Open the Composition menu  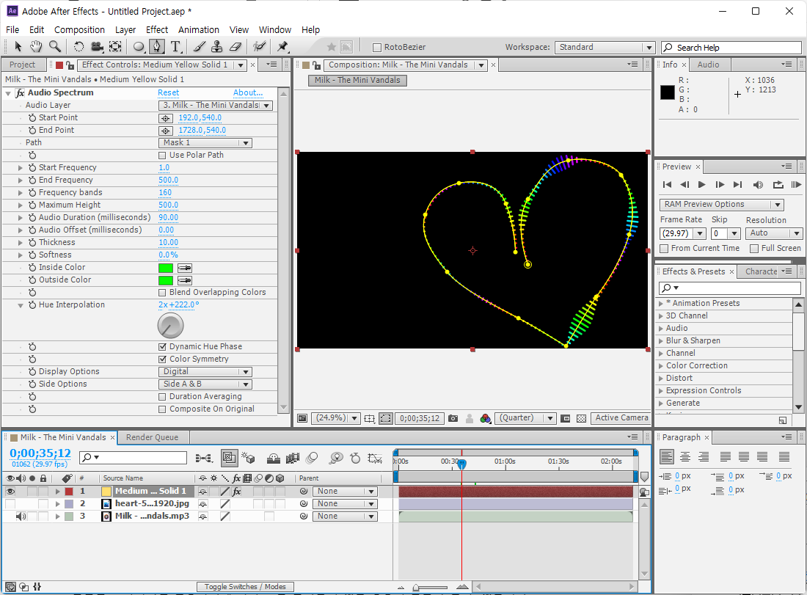pyautogui.click(x=79, y=30)
